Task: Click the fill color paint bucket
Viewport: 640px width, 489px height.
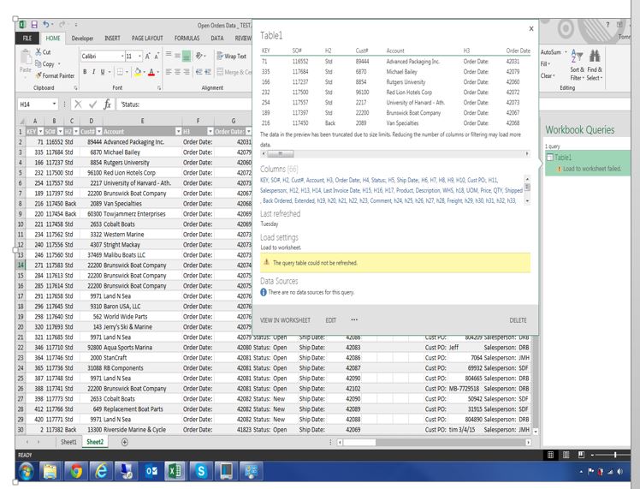Action: click(138, 72)
